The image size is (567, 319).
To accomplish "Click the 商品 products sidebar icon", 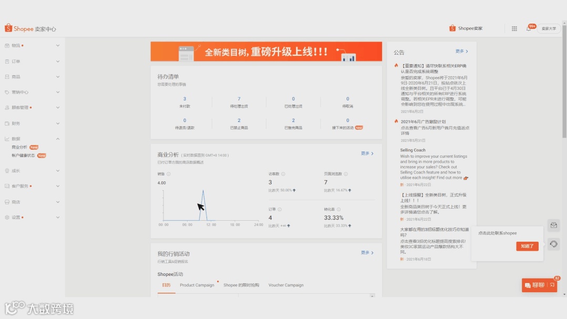I will [x=7, y=77].
